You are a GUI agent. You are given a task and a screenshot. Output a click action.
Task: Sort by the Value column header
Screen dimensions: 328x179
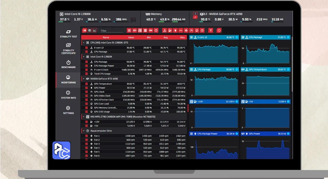pyautogui.click(x=131, y=38)
